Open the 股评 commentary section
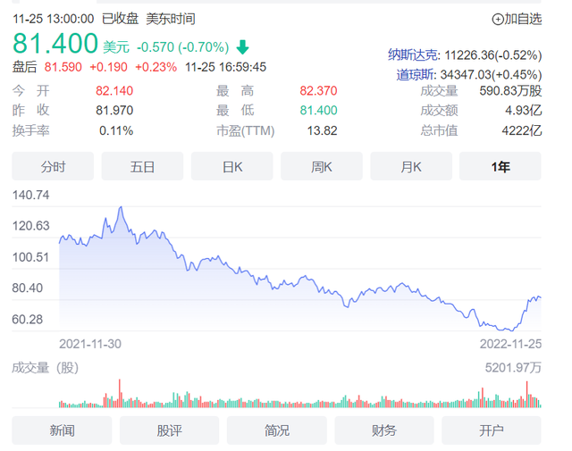 pyautogui.click(x=169, y=430)
